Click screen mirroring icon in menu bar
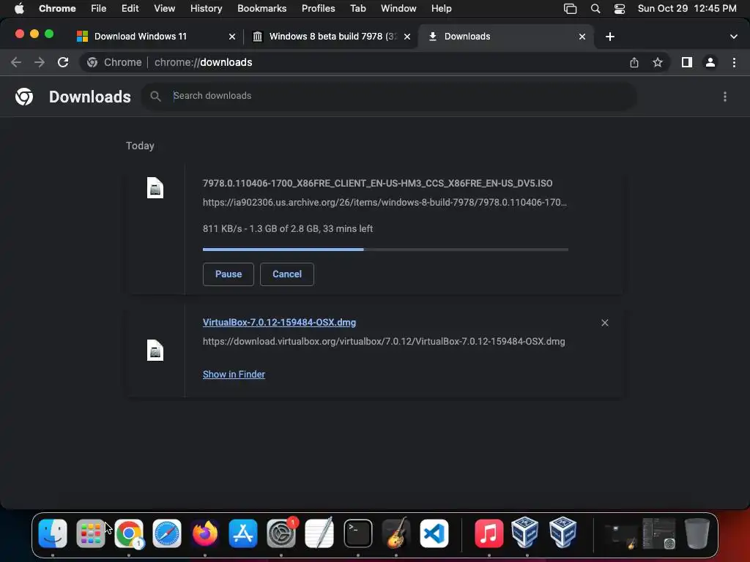Viewport: 750px width, 562px height. (570, 9)
